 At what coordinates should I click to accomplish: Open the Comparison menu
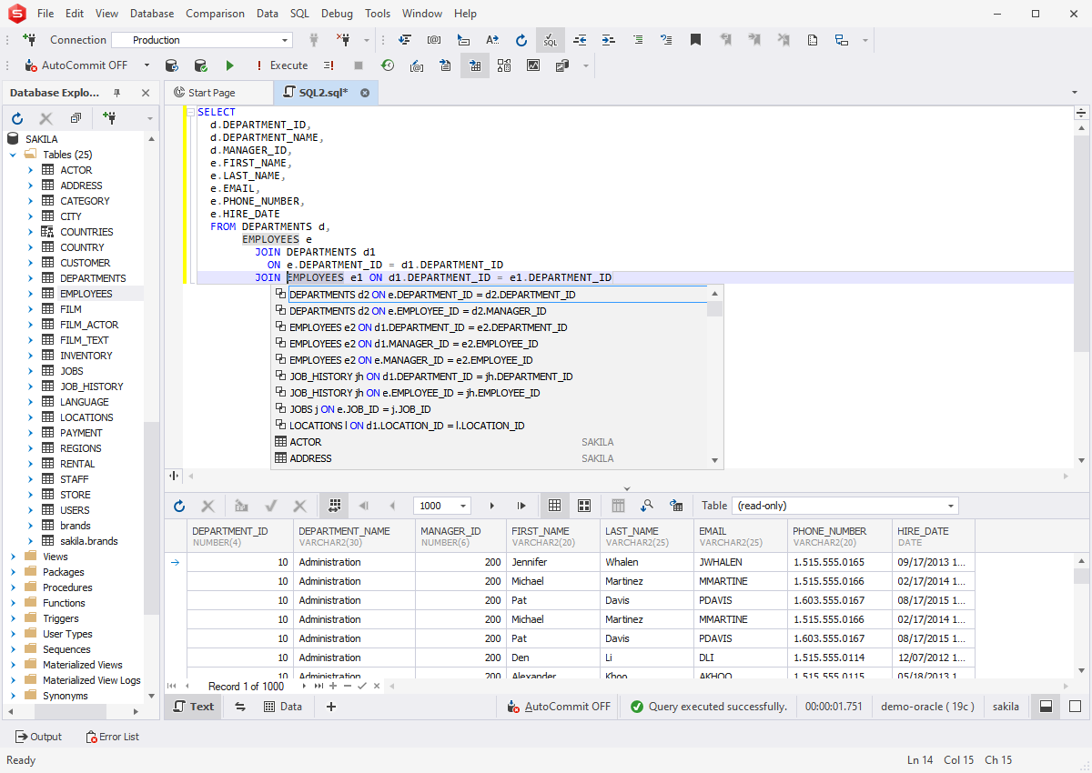pos(215,14)
